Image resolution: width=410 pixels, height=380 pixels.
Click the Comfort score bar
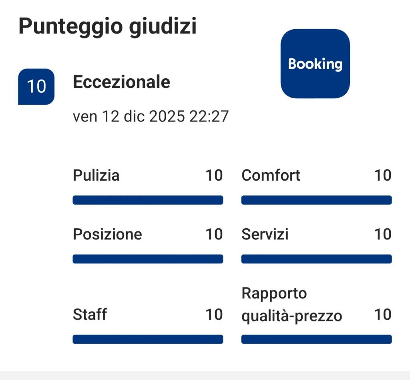pos(316,200)
